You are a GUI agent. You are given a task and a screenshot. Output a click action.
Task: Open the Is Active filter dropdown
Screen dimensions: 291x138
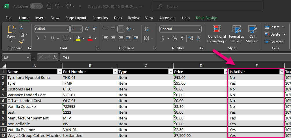click(x=282, y=72)
